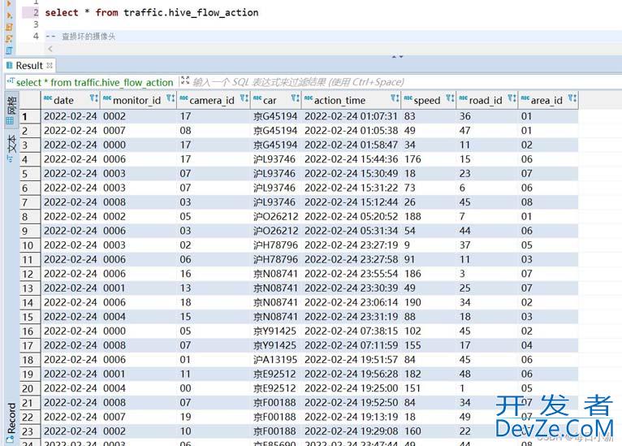Switch to the grid (网格) view

tap(11, 110)
